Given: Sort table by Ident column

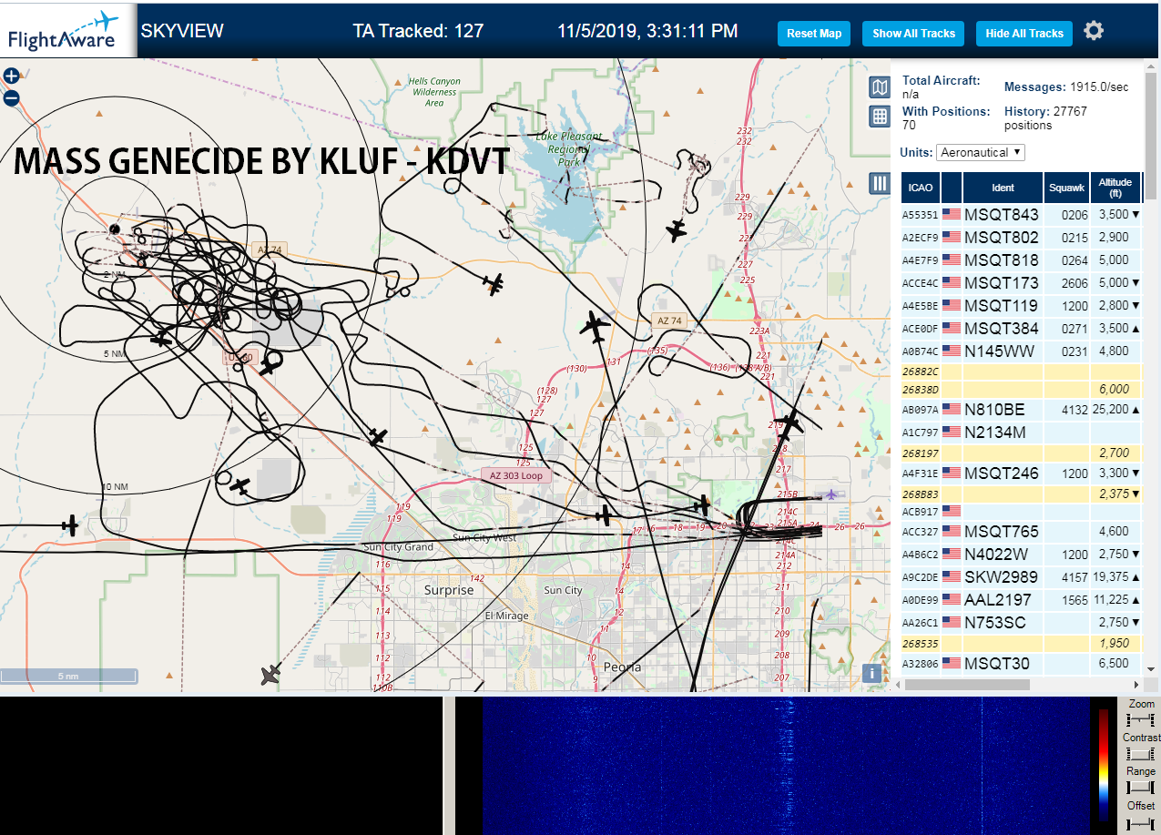Looking at the screenshot, I should [1003, 188].
